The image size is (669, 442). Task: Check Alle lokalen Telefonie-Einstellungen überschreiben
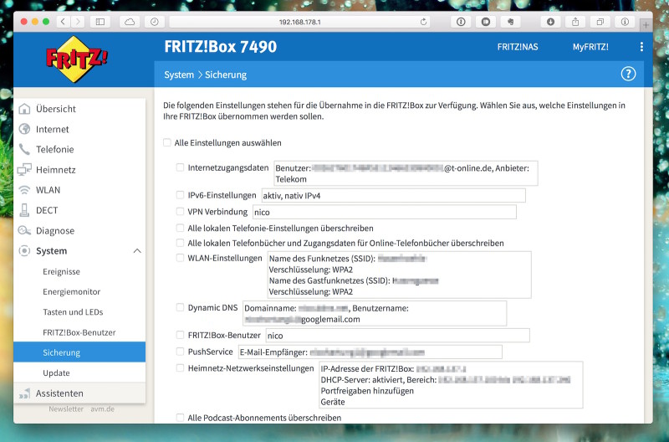coord(181,228)
